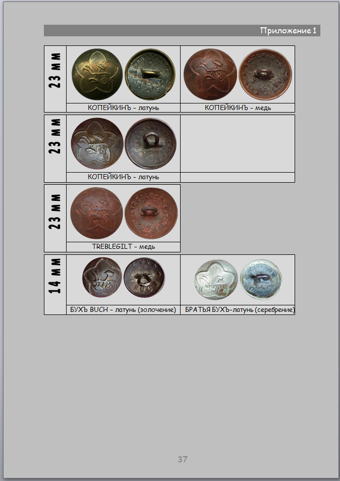This screenshot has height=481, width=340.
Task: Click the first-row 'КОПЕЙКИНЪ – латунь' caption
Action: tap(123, 108)
